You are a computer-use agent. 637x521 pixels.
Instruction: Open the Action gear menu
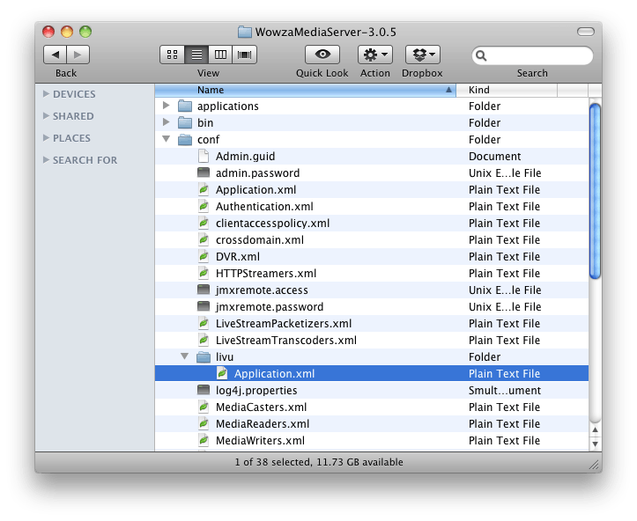pyautogui.click(x=374, y=55)
